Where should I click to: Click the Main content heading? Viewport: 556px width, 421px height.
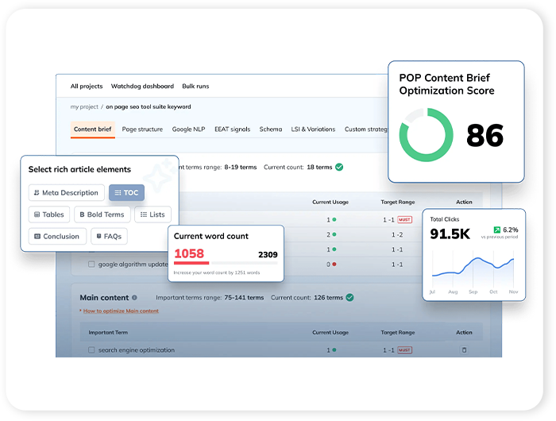104,298
